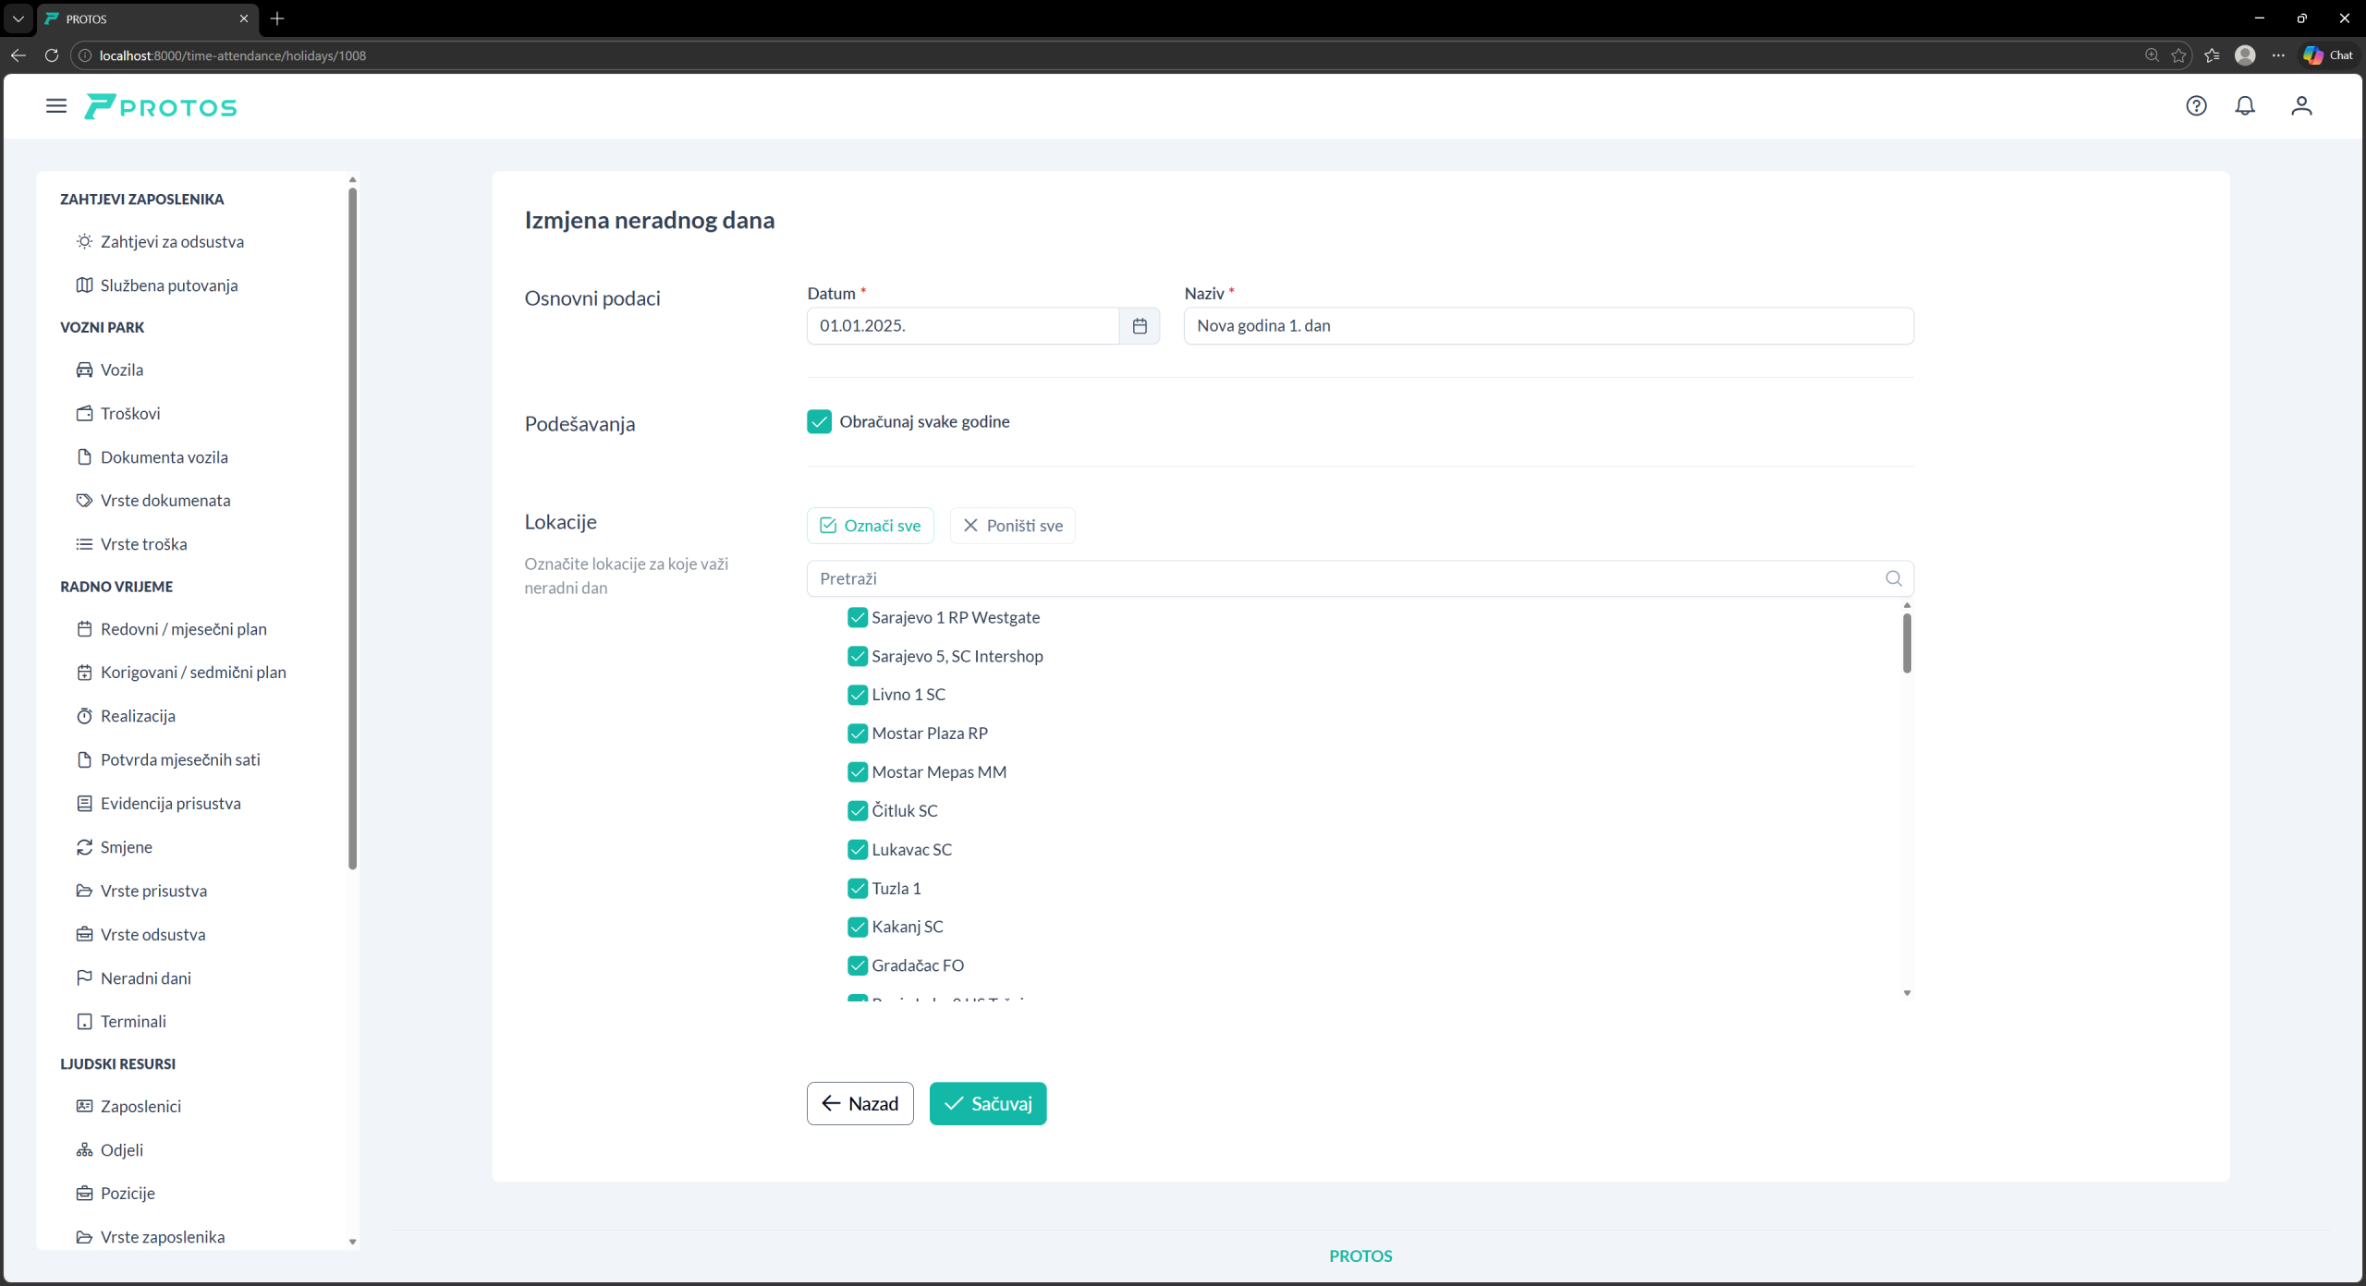Uncheck the Mostar Mepas MM location
Viewport: 2366px width, 1286px height.
[858, 772]
